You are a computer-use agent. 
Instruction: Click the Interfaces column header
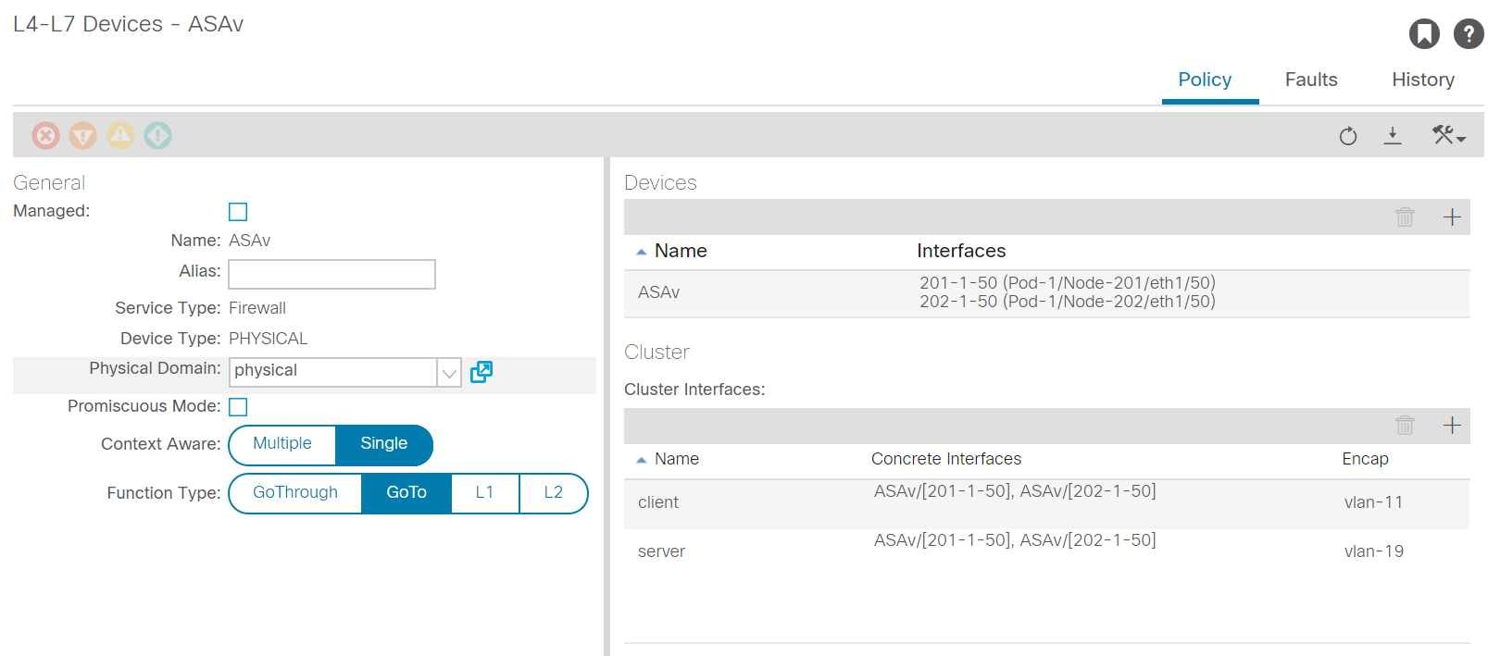pos(961,251)
